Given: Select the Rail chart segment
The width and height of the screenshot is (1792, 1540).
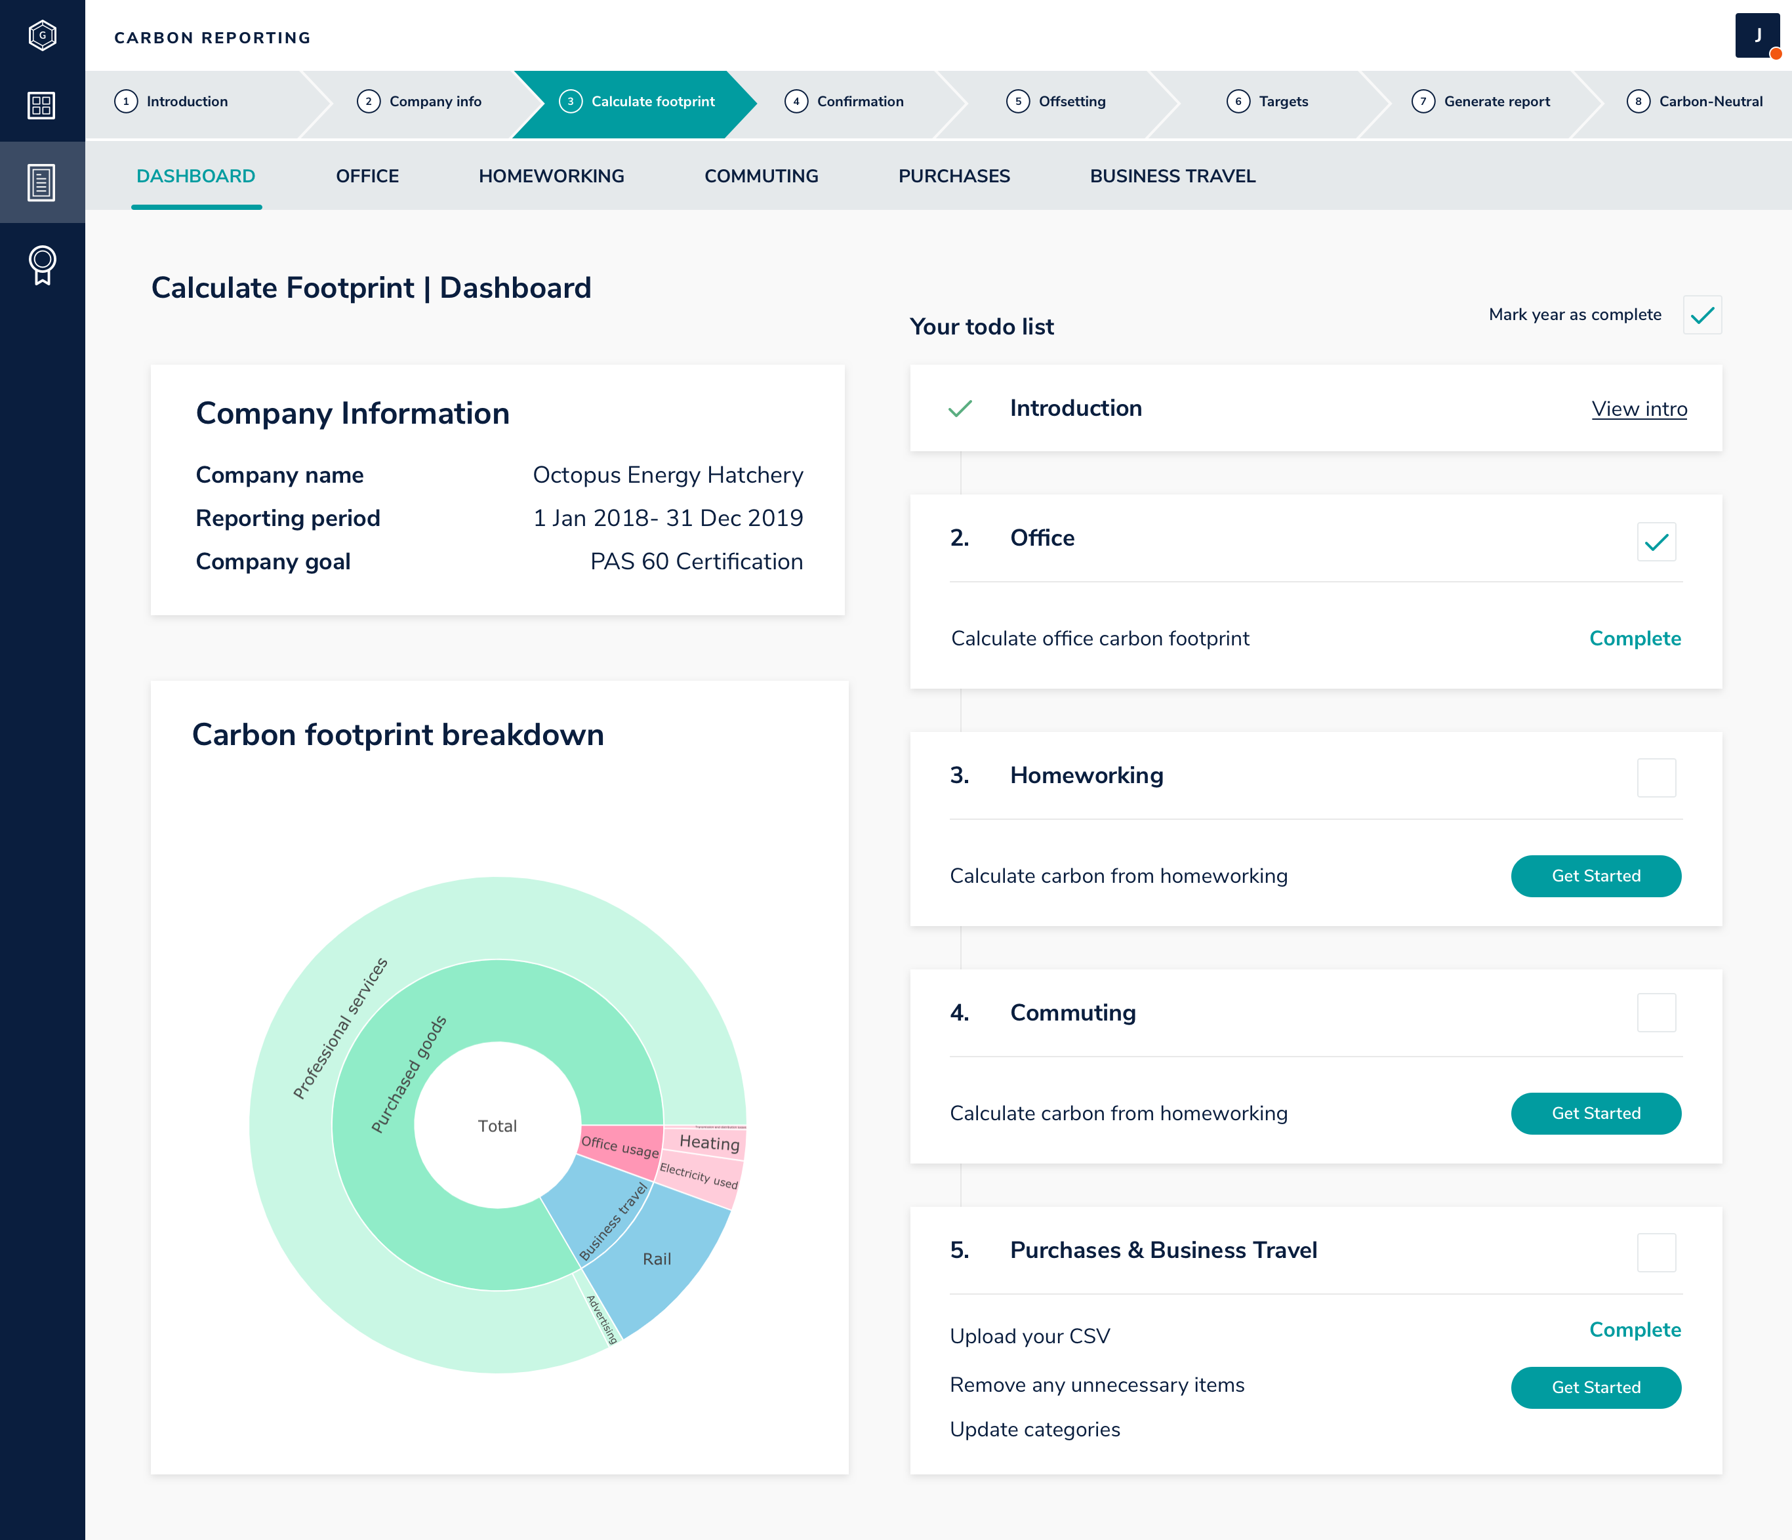Looking at the screenshot, I should pyautogui.click(x=657, y=1258).
